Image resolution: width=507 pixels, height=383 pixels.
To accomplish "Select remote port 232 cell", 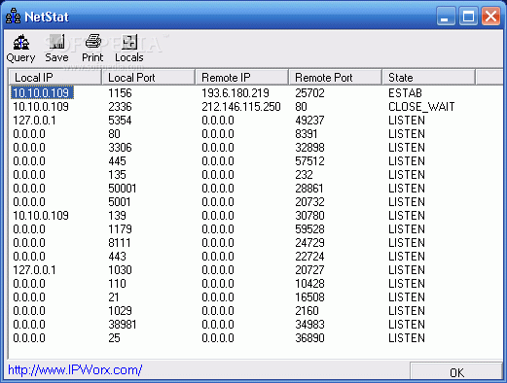I will click(x=304, y=175).
